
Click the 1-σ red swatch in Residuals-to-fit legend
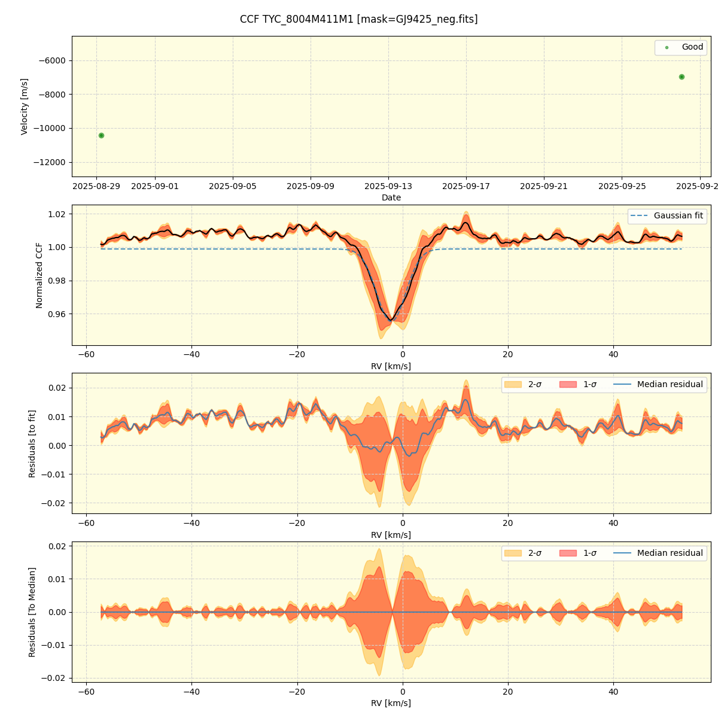coord(568,385)
